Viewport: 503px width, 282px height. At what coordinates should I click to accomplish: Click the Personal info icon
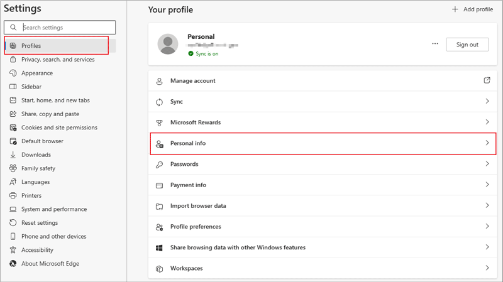tap(160, 144)
